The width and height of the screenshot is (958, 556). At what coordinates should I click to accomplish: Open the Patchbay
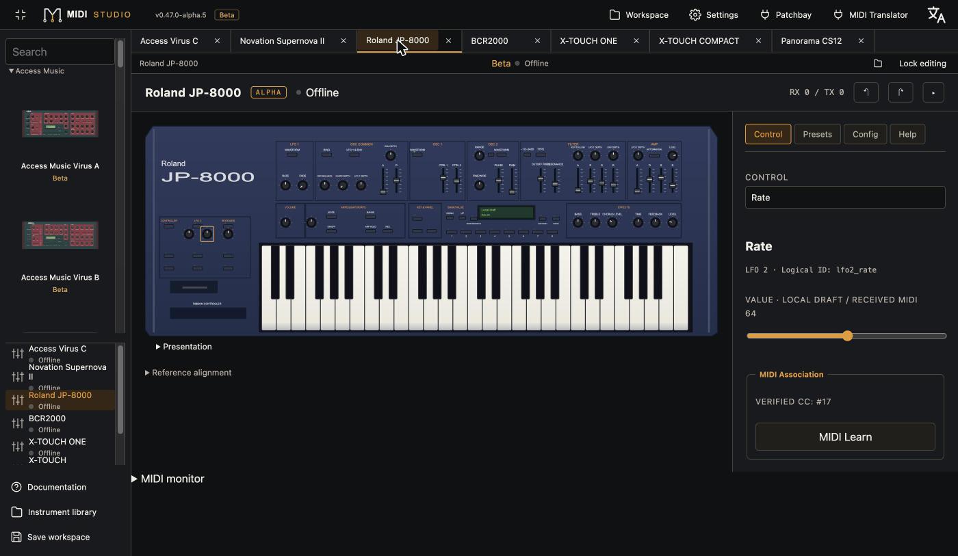coord(786,15)
